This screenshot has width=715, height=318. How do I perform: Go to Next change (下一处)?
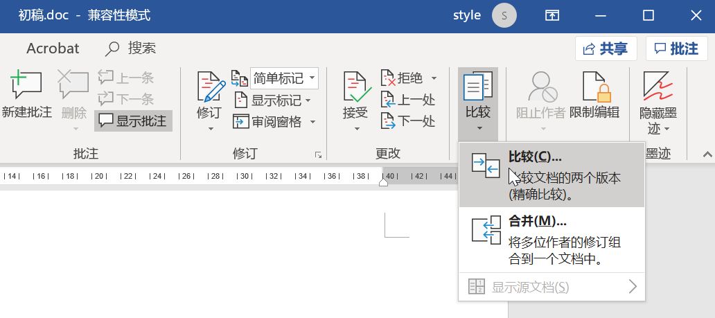pos(408,121)
